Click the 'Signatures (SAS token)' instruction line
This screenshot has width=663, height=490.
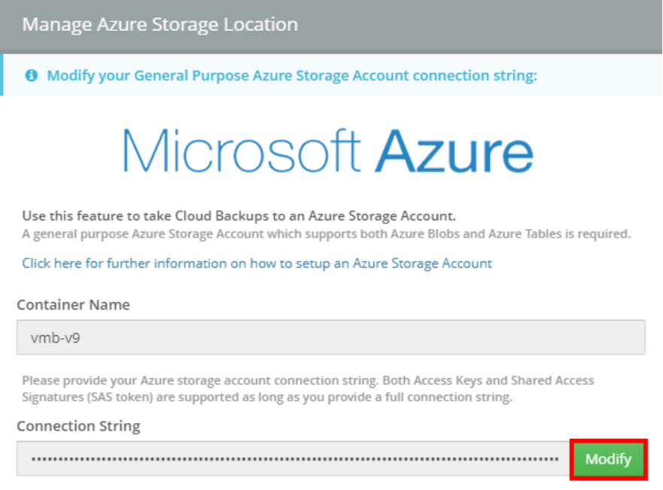pyautogui.click(x=266, y=398)
